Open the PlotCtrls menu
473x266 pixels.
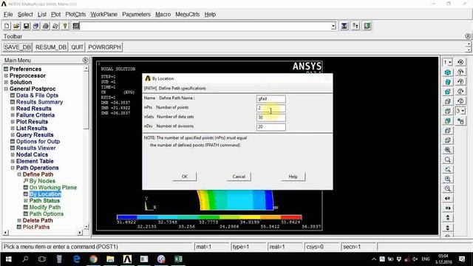[75, 15]
